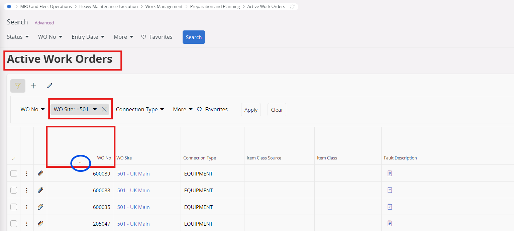Click the blue Search button

point(194,37)
